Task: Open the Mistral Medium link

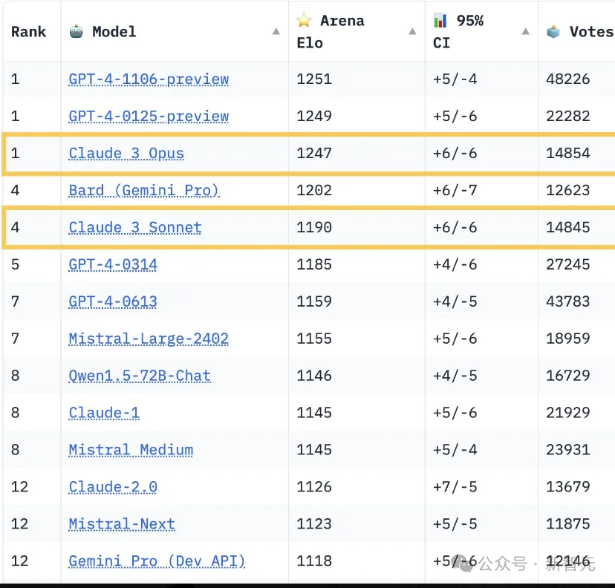Action: 131,451
